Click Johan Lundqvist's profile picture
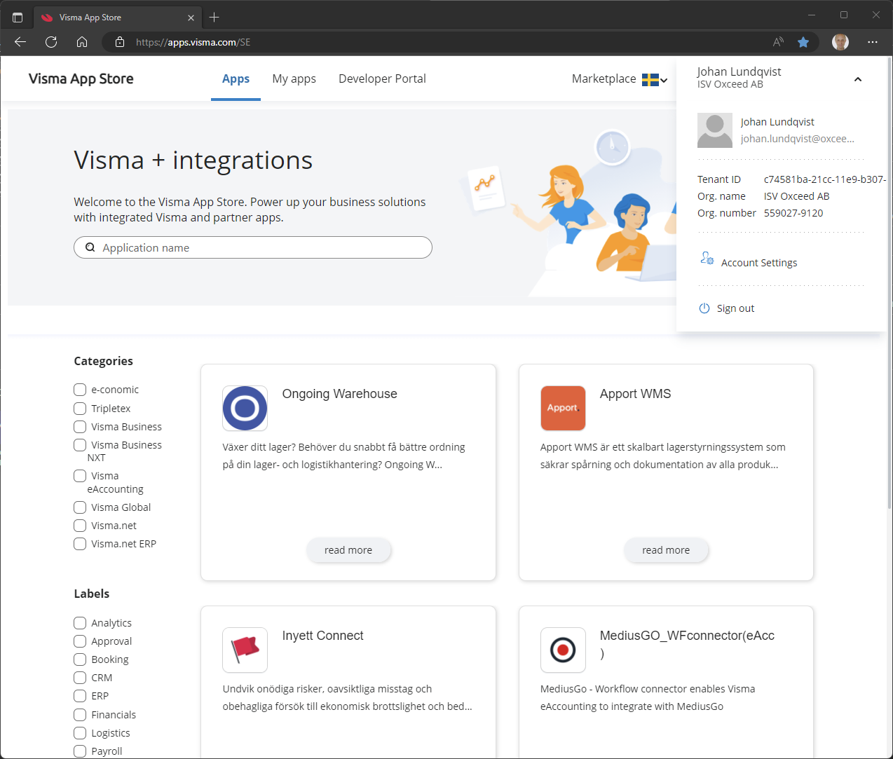 (714, 130)
